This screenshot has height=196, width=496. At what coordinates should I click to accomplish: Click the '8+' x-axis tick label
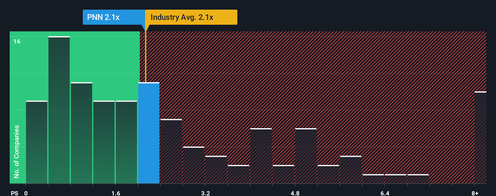(x=475, y=193)
